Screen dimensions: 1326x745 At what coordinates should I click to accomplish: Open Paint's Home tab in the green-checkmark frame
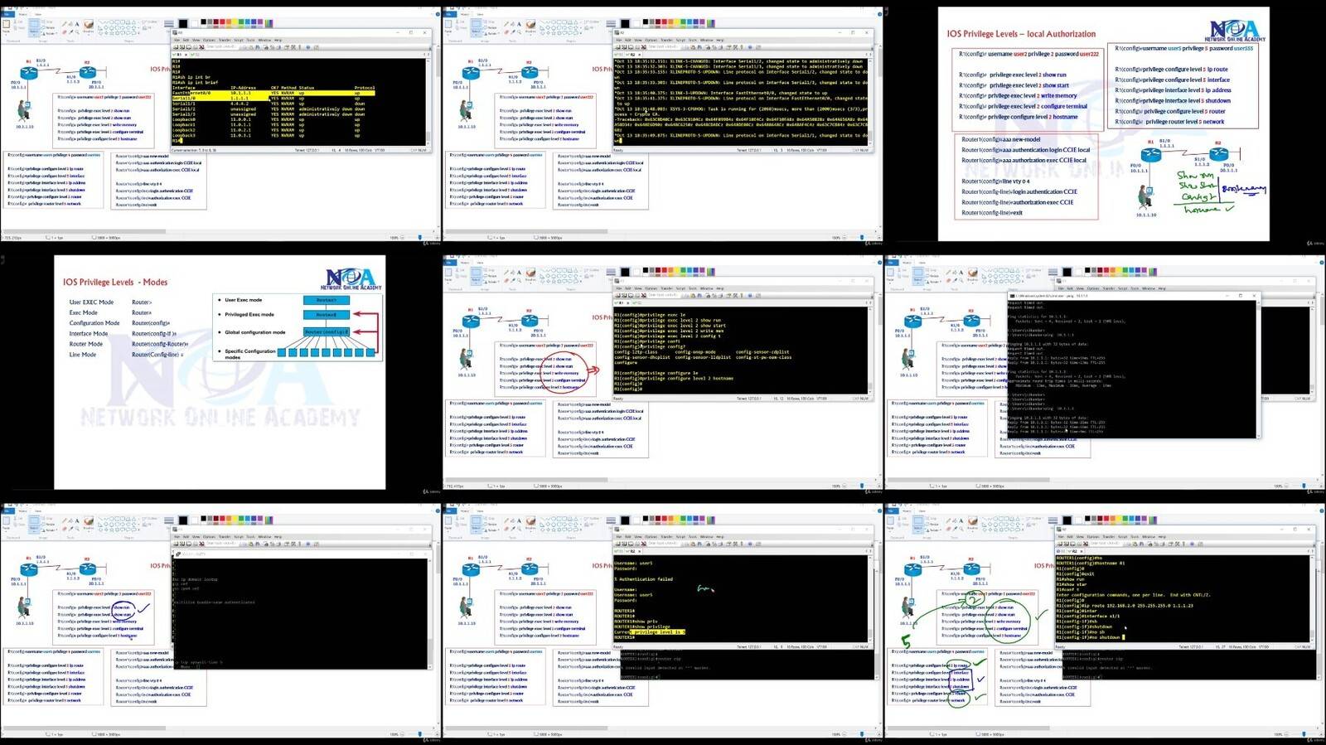click(906, 511)
